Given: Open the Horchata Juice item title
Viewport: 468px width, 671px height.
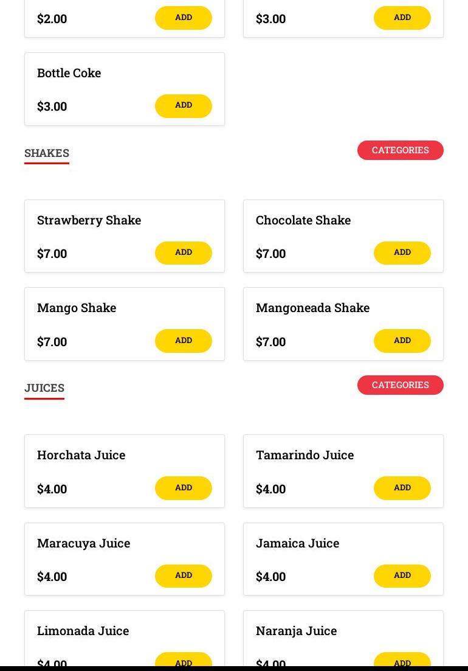Looking at the screenshot, I should (81, 455).
